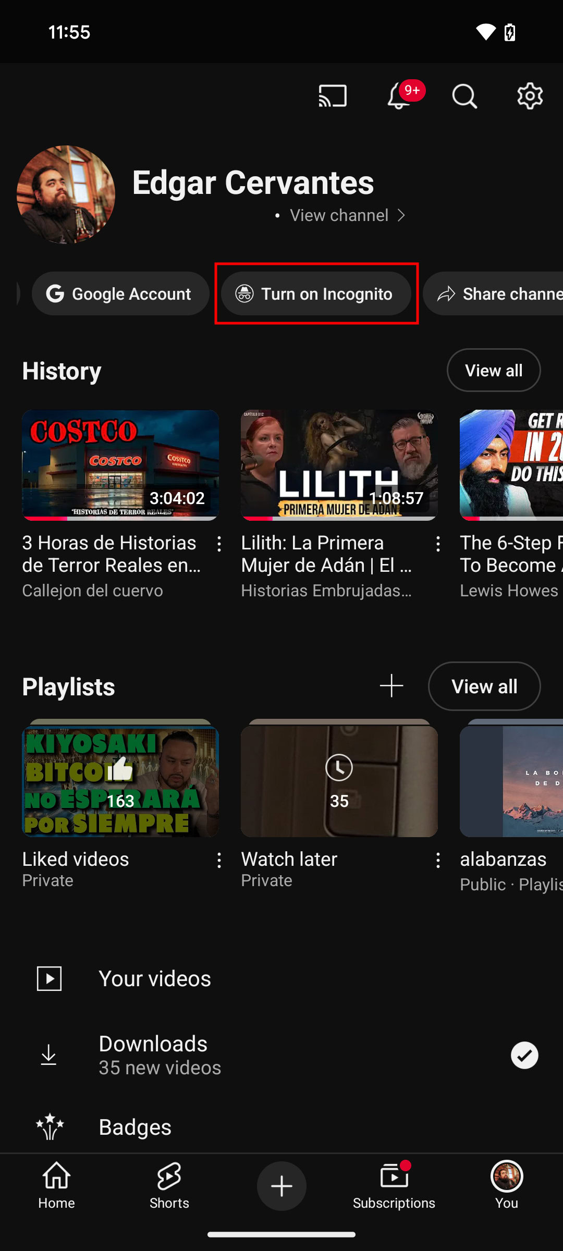The width and height of the screenshot is (563, 1251).
Task: Tap title 'Lilith: La Primera Mujer de Adán'
Action: coord(327,554)
